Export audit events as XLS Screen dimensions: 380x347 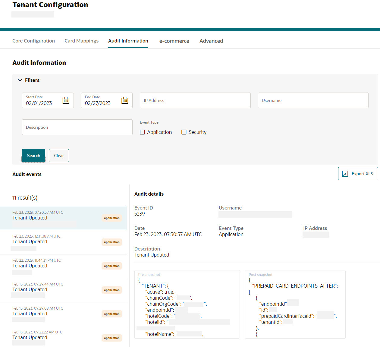(358, 174)
